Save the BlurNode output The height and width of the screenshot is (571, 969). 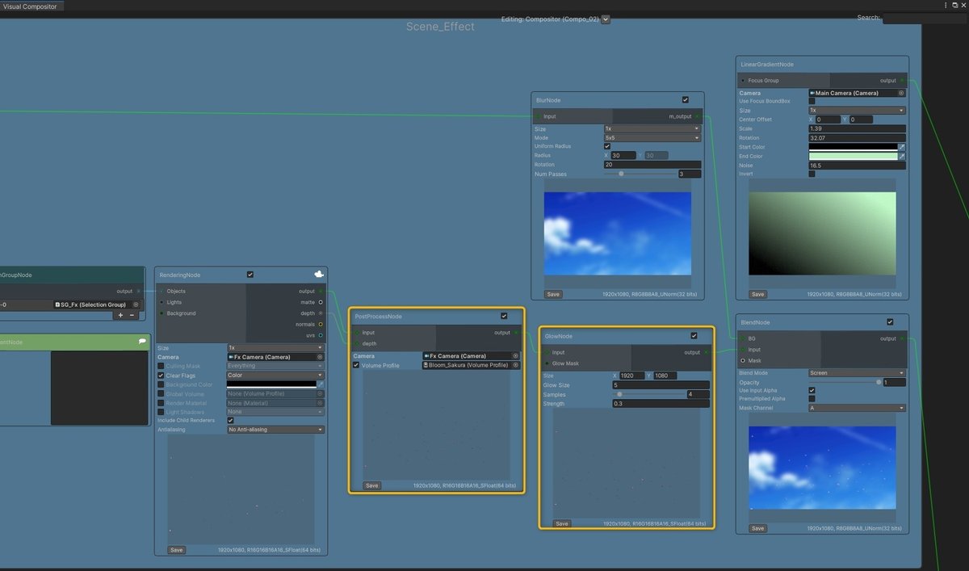point(552,294)
